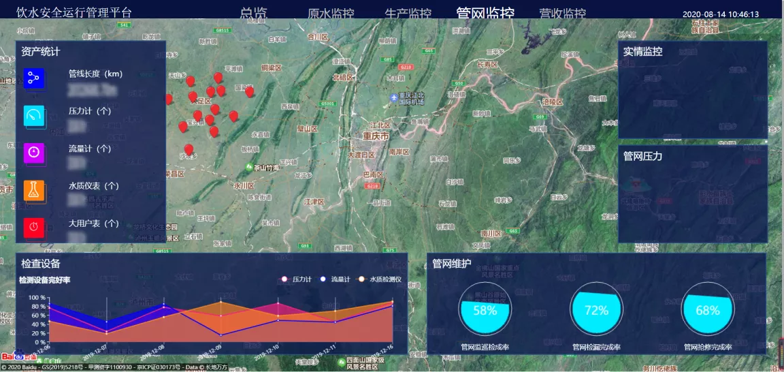The width and height of the screenshot is (784, 372).
Task: Click the G69 highway shield near 涪陵区
Action: (540, 117)
